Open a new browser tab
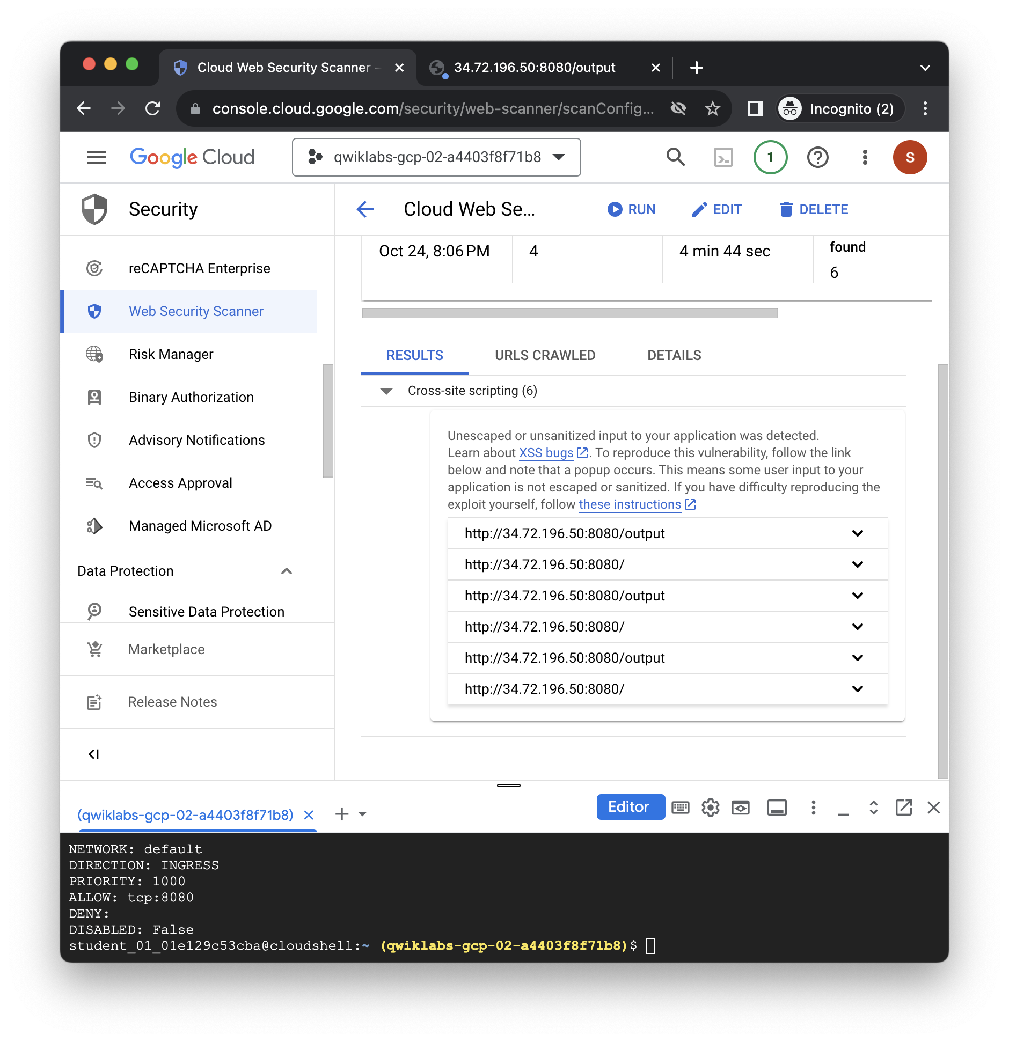Image resolution: width=1009 pixels, height=1042 pixels. [696, 68]
